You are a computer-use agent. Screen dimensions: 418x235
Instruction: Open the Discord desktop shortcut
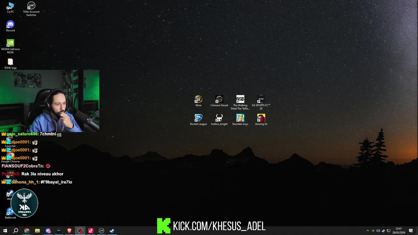[10, 26]
